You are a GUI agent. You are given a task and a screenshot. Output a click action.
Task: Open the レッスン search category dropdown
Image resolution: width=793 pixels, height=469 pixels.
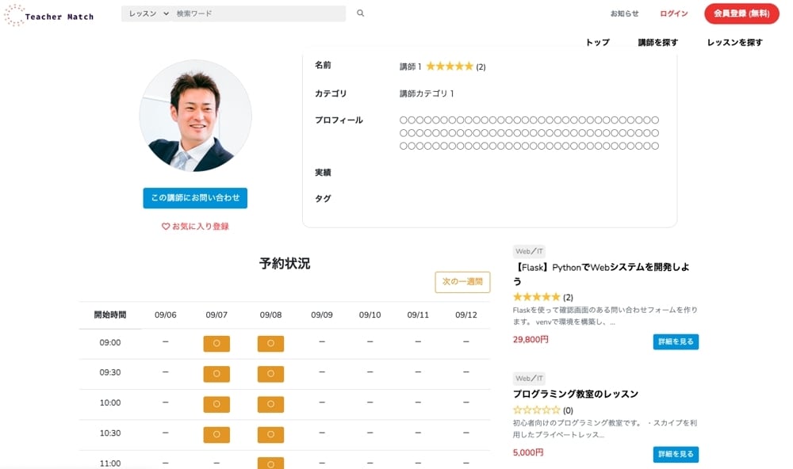tap(147, 13)
